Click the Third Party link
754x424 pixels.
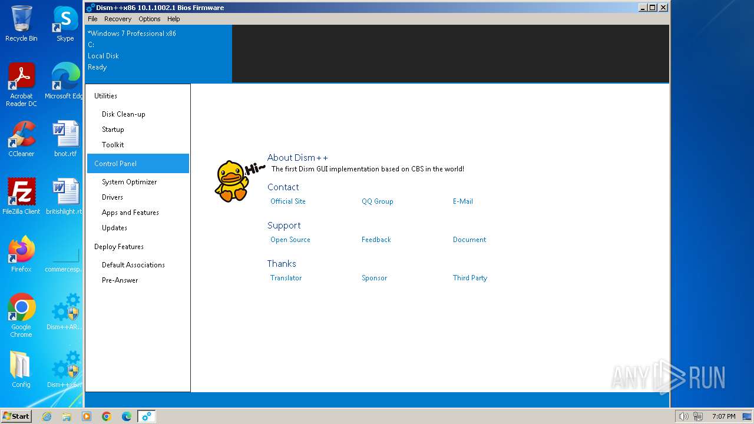click(470, 278)
